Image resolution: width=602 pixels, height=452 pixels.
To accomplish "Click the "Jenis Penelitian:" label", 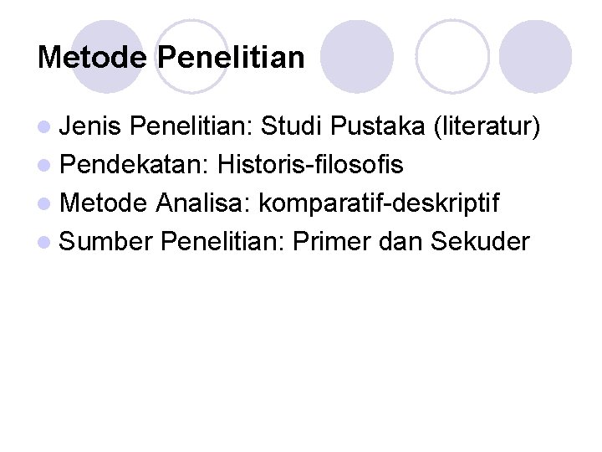I will [x=156, y=126].
